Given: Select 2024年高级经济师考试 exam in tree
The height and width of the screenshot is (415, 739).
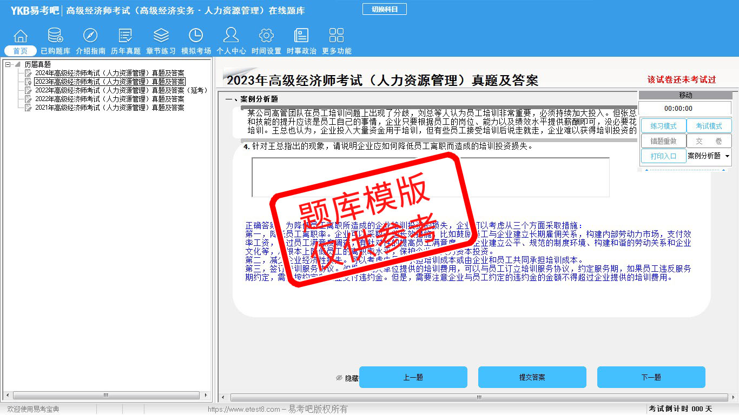Looking at the screenshot, I should [109, 73].
